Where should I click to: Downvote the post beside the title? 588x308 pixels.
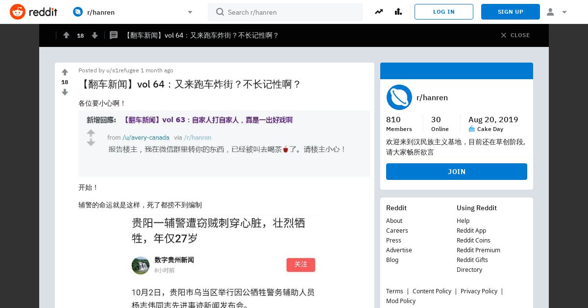point(65,92)
